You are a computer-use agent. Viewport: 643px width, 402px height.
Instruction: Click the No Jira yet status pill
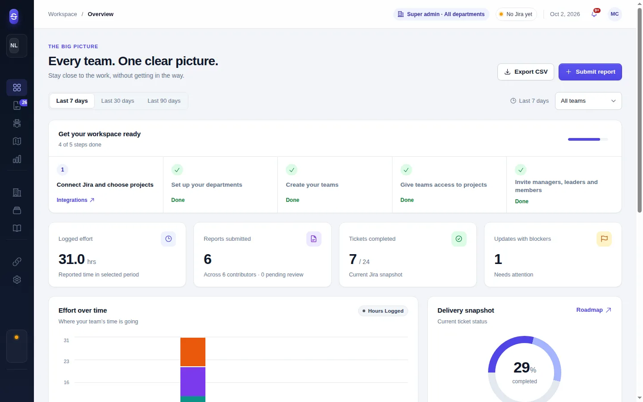click(516, 14)
